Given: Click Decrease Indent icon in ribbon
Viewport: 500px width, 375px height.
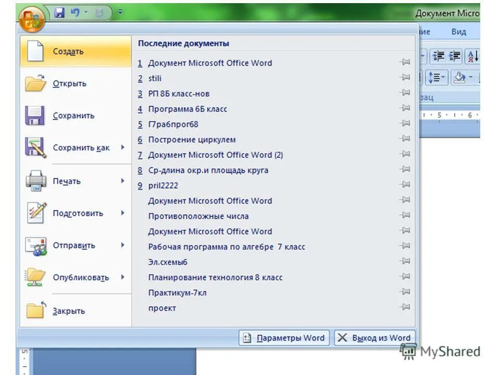Looking at the screenshot, I should pyautogui.click(x=438, y=56).
